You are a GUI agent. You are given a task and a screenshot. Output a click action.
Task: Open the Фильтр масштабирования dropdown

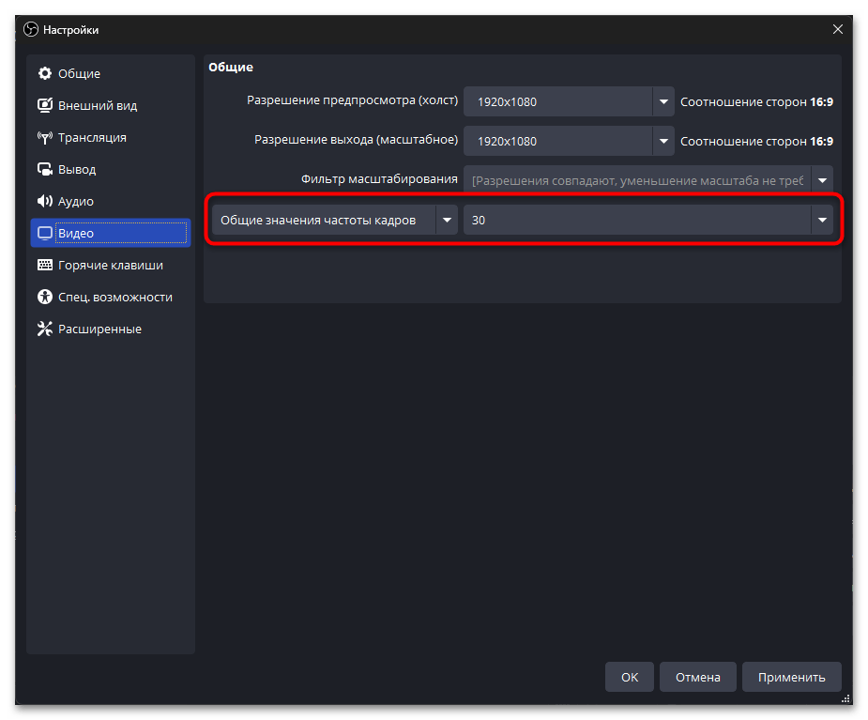[x=822, y=180]
